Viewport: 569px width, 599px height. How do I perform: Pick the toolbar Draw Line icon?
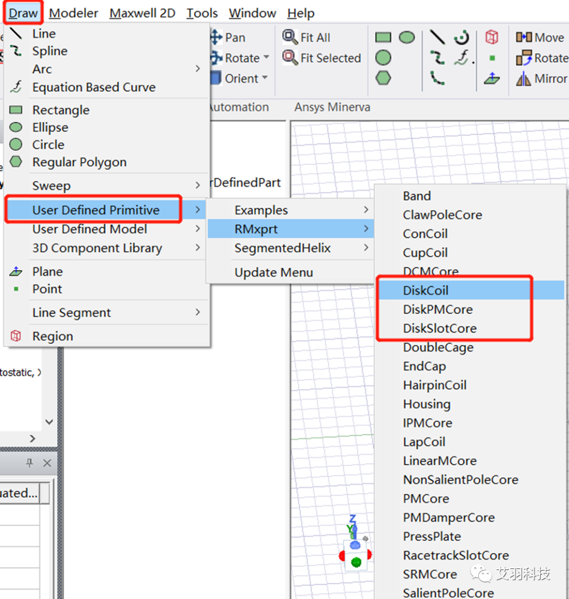[437, 37]
